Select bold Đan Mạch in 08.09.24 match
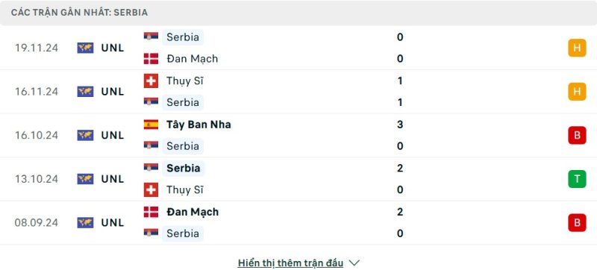Screen dimensions: 597x270 pyautogui.click(x=193, y=212)
